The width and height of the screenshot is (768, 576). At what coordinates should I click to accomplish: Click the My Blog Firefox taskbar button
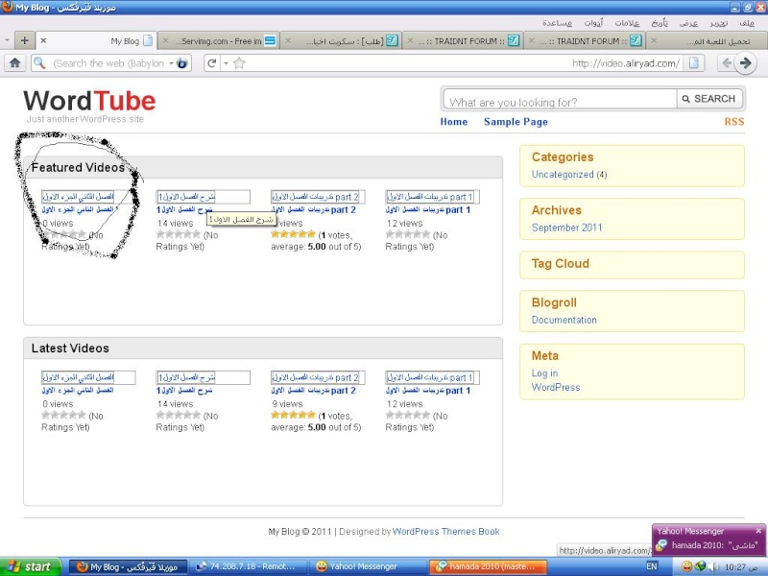129,566
